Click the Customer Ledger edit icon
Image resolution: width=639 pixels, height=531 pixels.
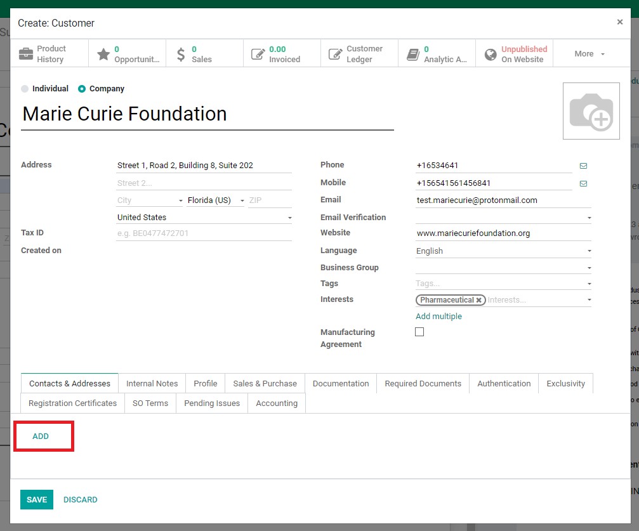click(x=335, y=54)
